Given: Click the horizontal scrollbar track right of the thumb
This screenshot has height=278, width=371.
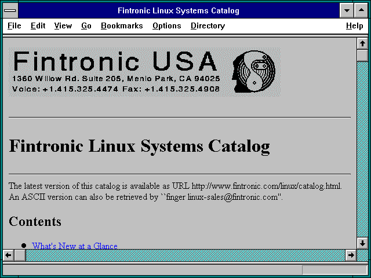Looking at the screenshot, I should pos(185,255).
